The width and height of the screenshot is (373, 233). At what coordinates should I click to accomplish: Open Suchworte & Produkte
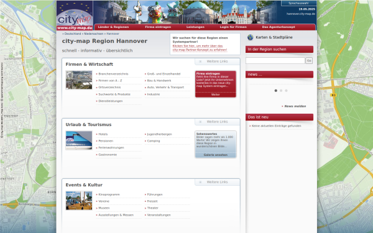(x=114, y=94)
